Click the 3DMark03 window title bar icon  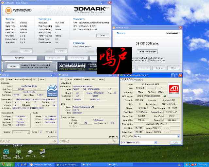click(x=2, y=3)
